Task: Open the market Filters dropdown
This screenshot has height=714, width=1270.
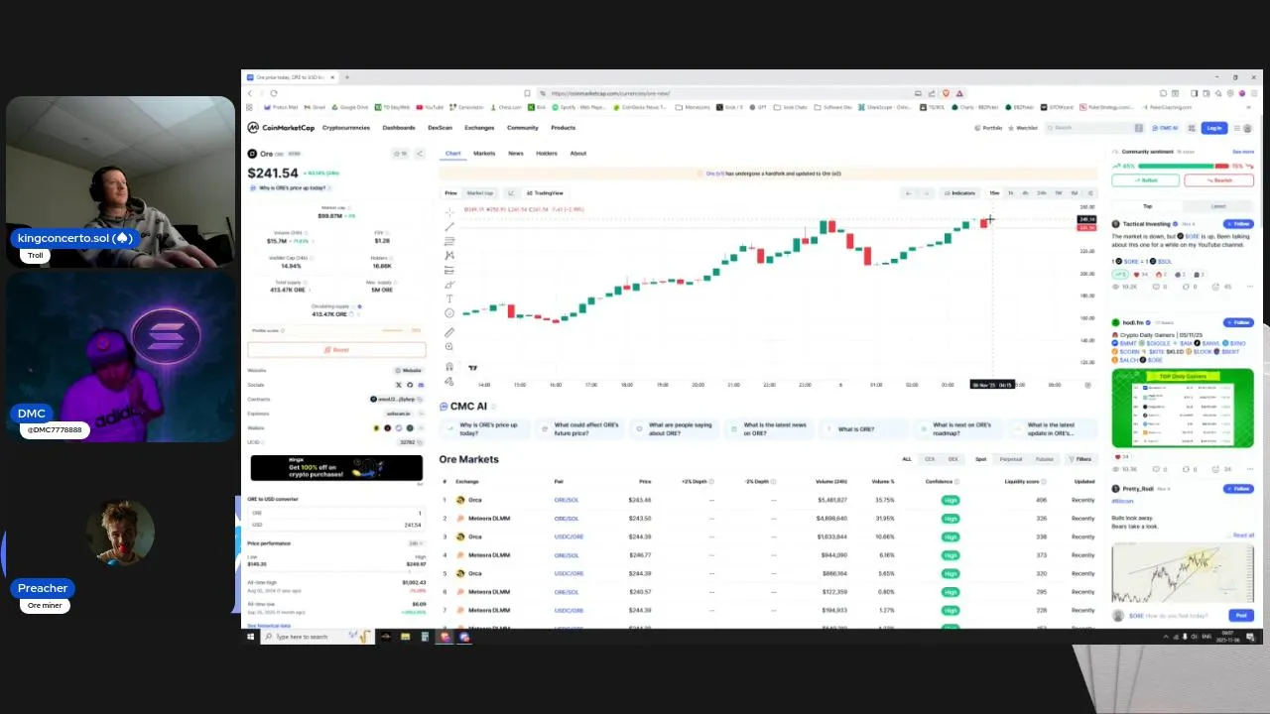Action: 1080,459
